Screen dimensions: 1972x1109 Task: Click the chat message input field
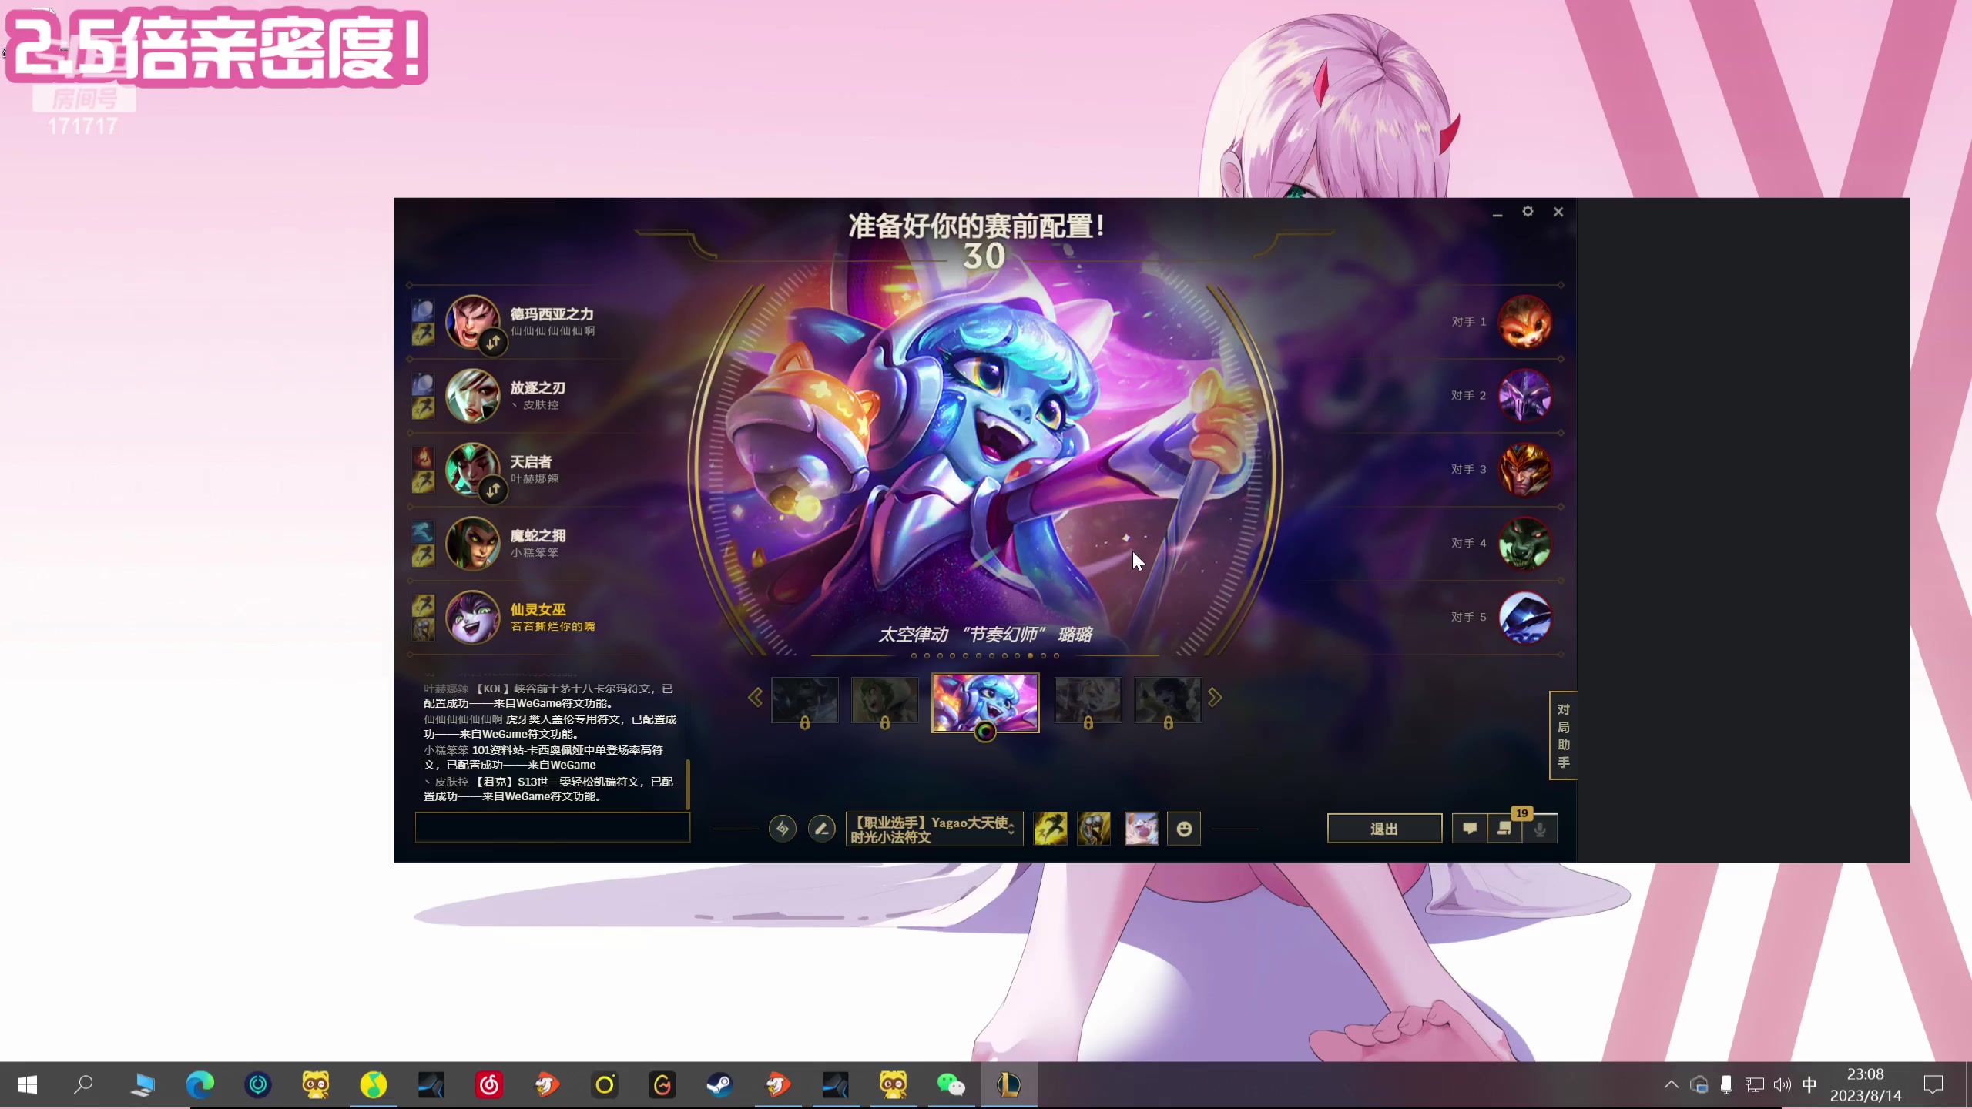(552, 828)
